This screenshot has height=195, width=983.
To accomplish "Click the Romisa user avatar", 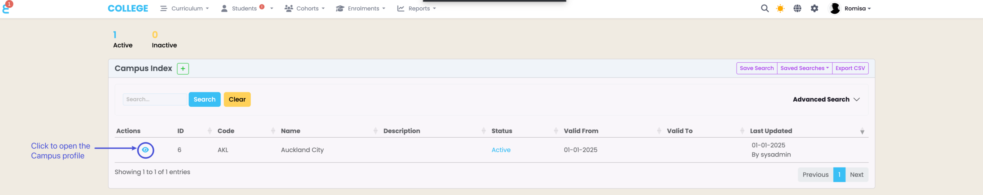I will (x=835, y=8).
